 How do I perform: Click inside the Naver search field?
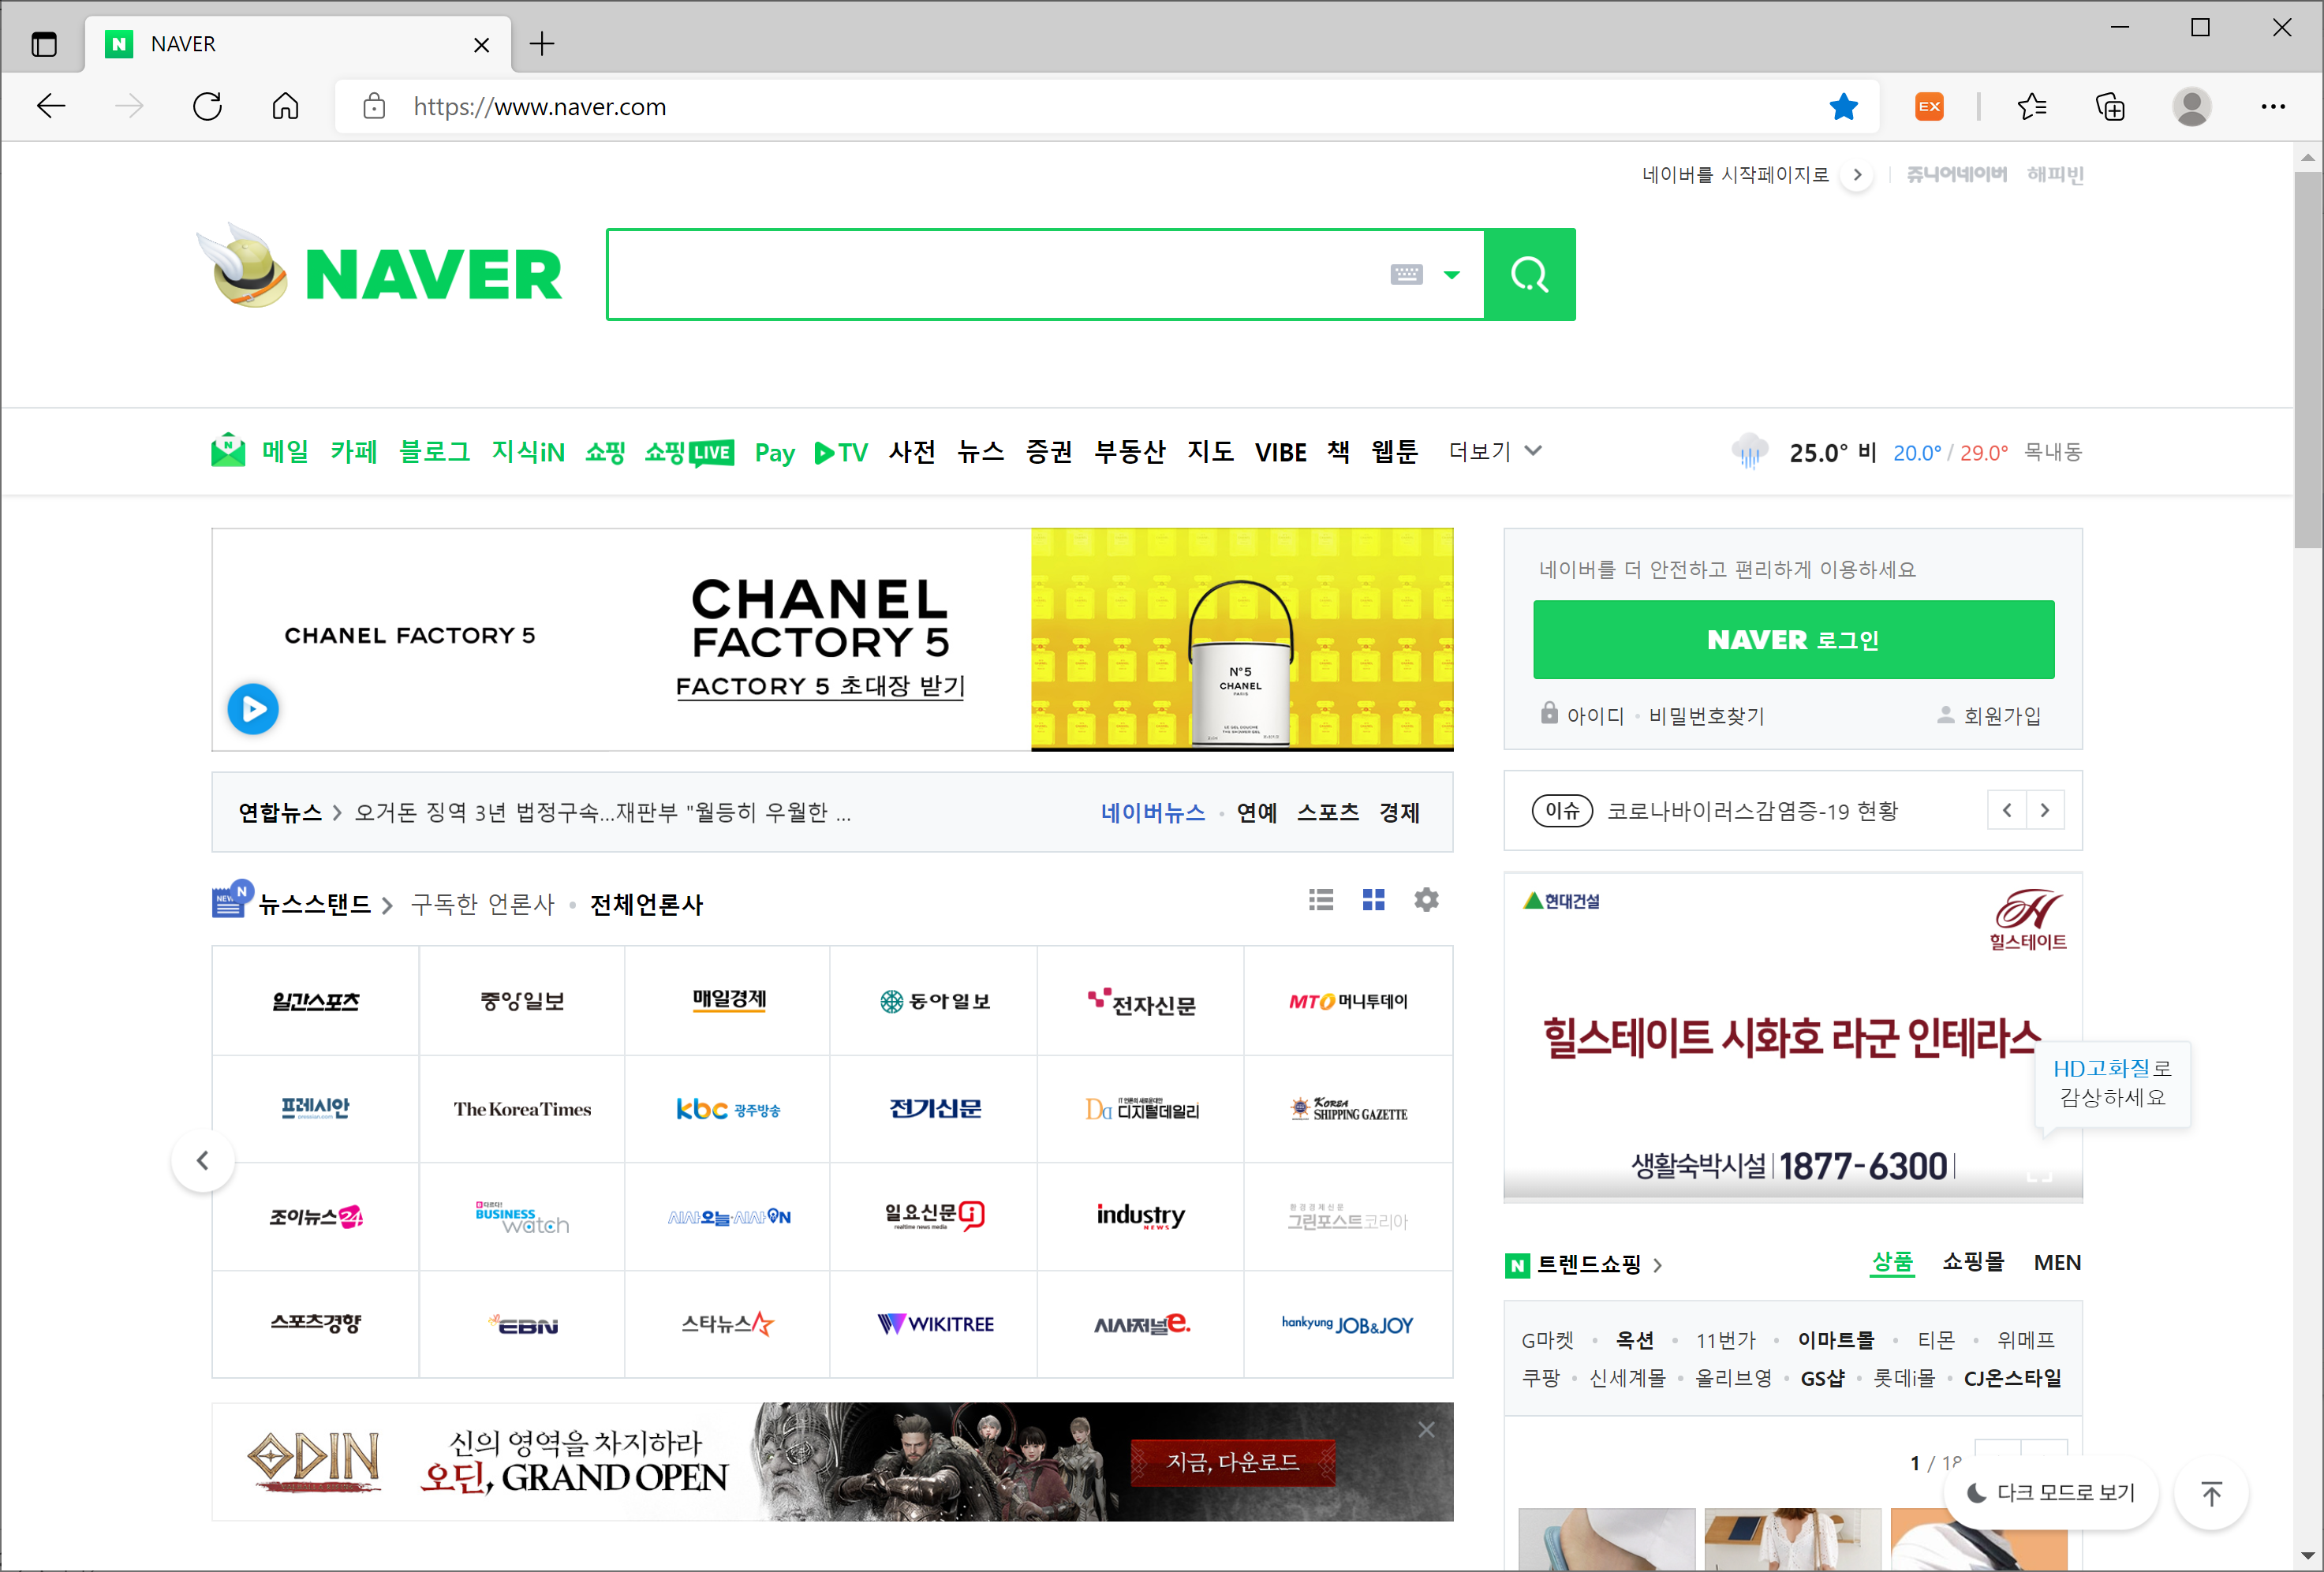(x=990, y=275)
